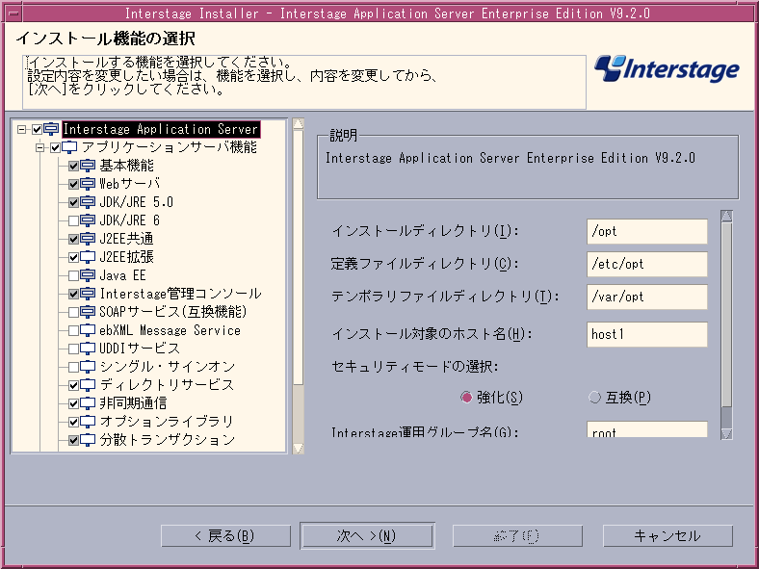Viewport: 759px width, 569px height.
Task: Proceed with the 次へ >(N) button
Action: [367, 536]
